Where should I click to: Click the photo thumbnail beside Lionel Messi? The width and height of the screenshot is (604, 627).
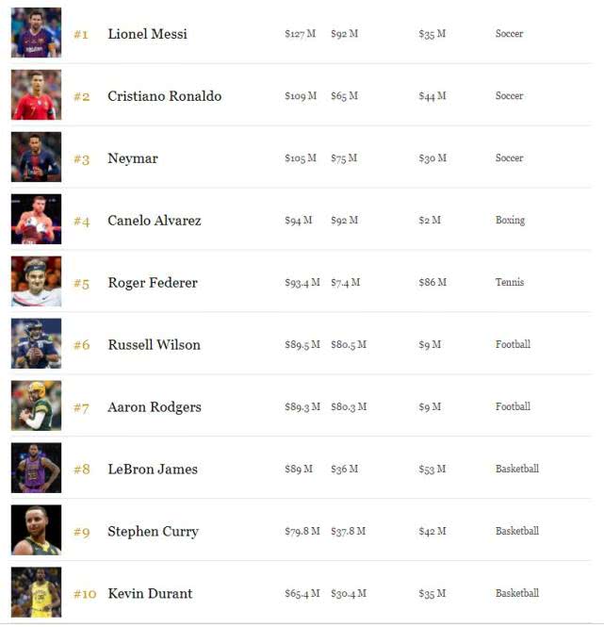click(x=36, y=33)
